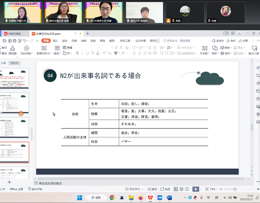The height and width of the screenshot is (203, 260).
Task: Start slideshow from status bar play button
Action: point(195,189)
